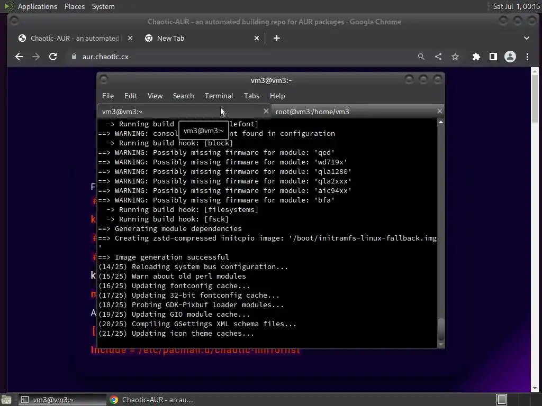Click browser page scrollbar down arrow
This screenshot has width=542, height=406.
pos(535,388)
